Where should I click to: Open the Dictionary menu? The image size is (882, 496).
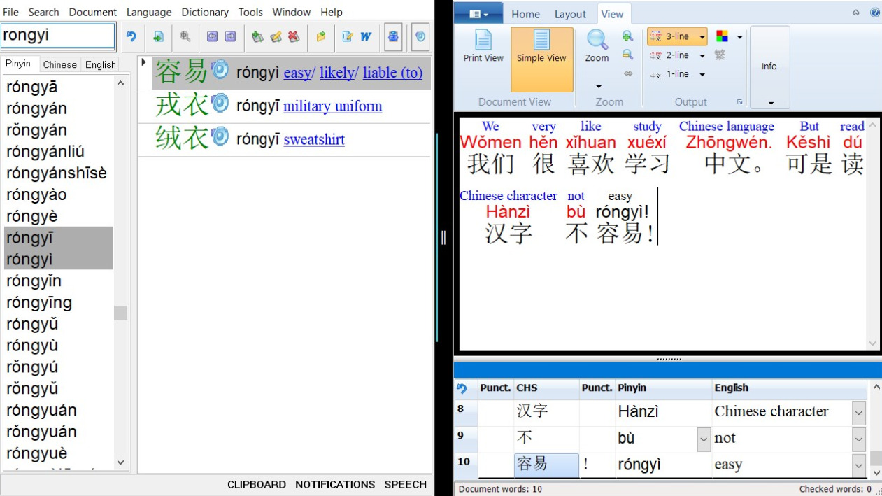coord(204,12)
